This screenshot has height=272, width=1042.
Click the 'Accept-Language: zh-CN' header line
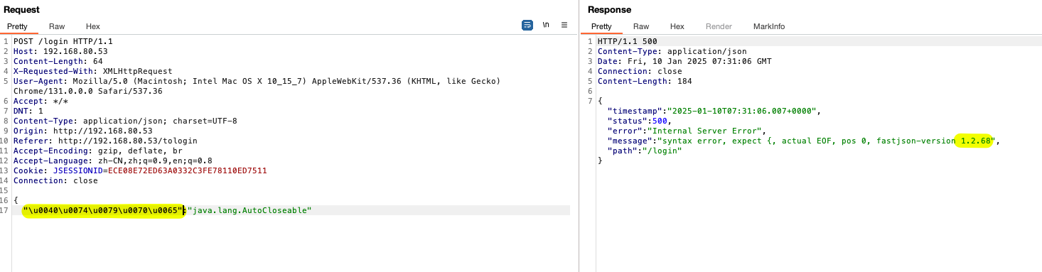pyautogui.click(x=113, y=161)
